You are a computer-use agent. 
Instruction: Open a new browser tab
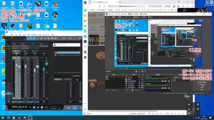coord(120,2)
